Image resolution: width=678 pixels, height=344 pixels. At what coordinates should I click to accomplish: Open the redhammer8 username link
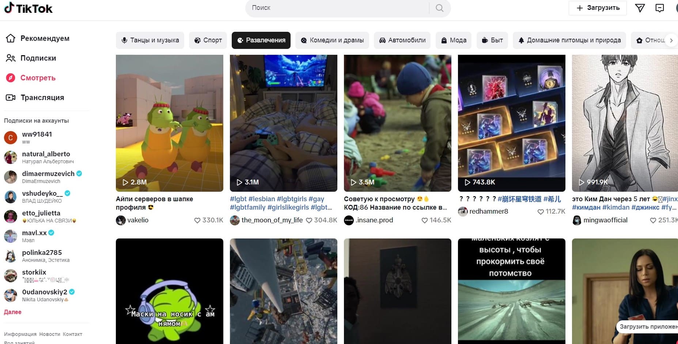489,211
